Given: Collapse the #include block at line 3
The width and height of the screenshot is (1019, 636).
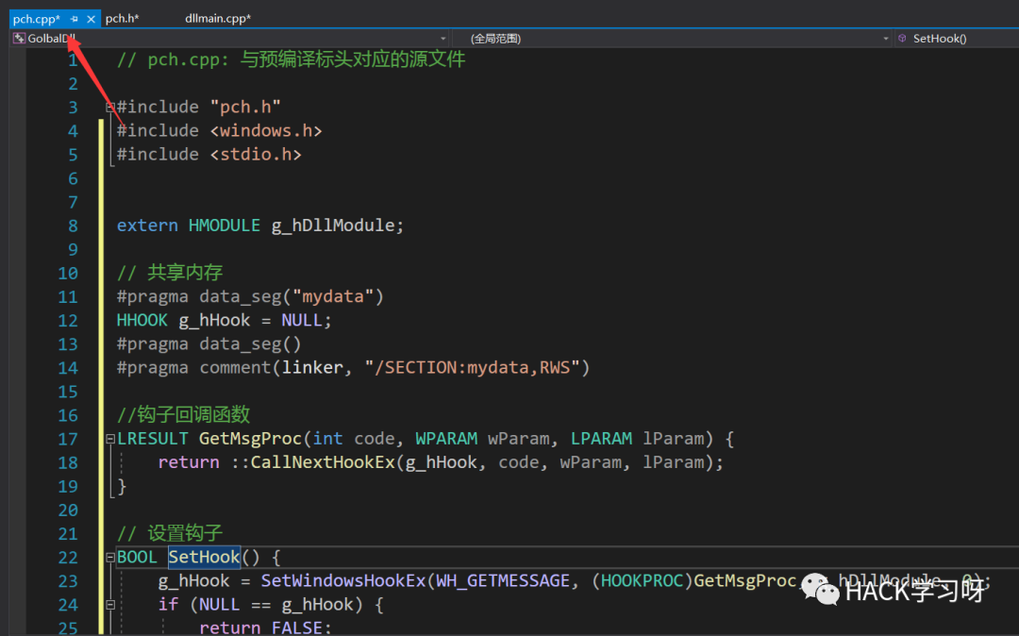Looking at the screenshot, I should [110, 108].
